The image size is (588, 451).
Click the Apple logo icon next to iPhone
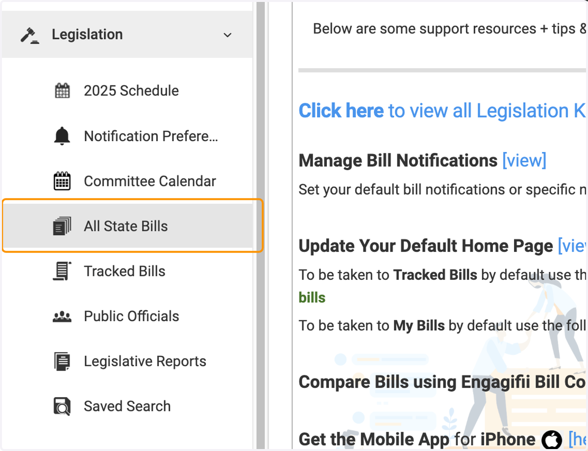click(x=552, y=439)
